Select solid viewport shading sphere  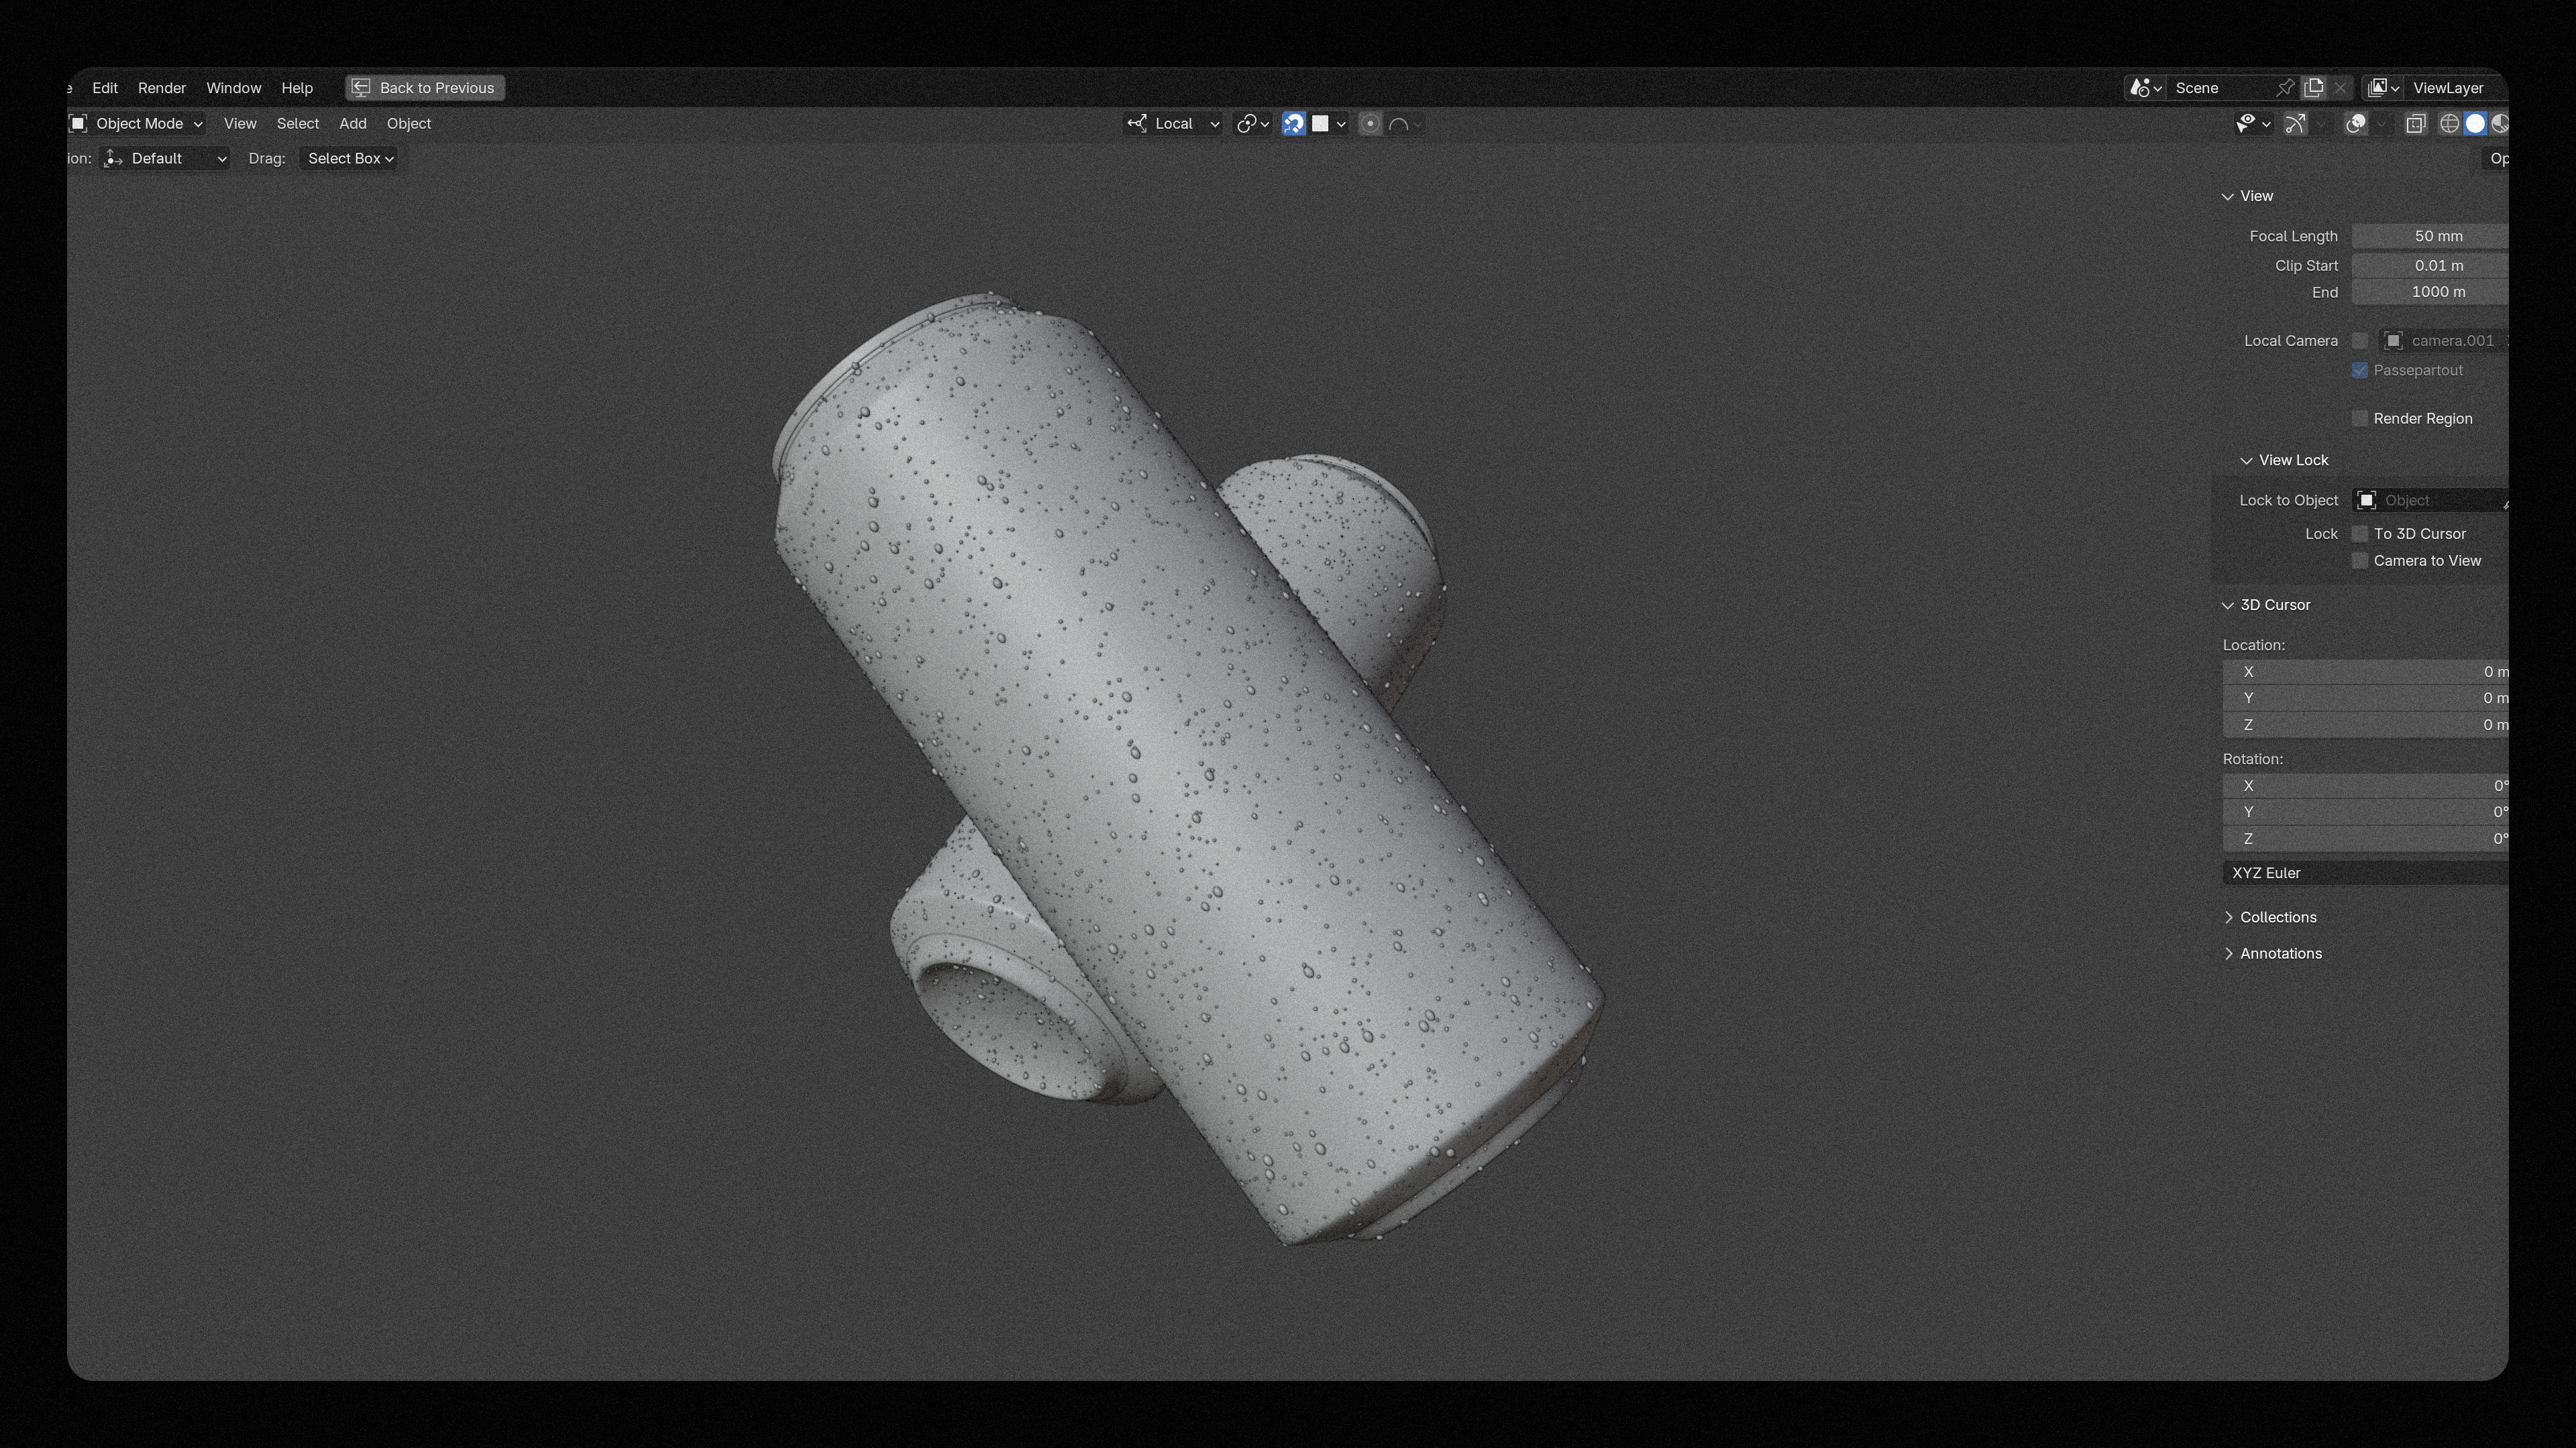pos(2475,124)
